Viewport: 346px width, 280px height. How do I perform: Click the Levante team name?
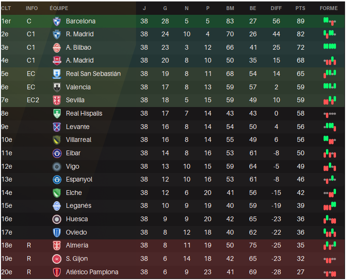click(78, 127)
